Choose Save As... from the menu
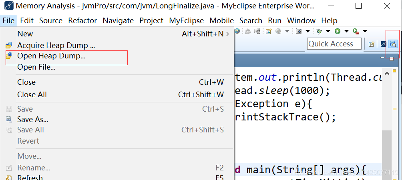Viewport: 402px width, 180px height. click(117, 119)
